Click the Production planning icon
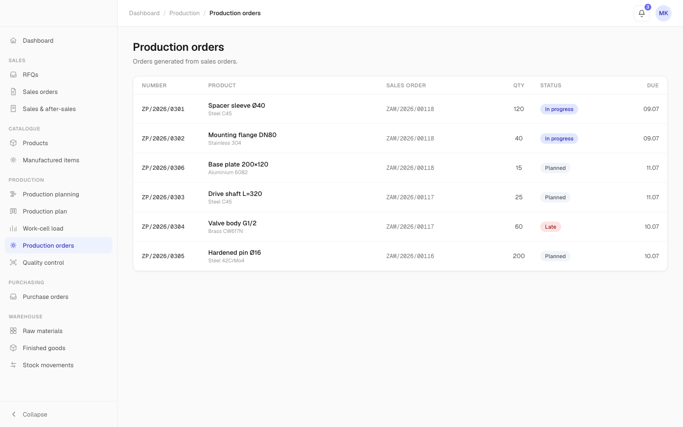 [x=13, y=194]
